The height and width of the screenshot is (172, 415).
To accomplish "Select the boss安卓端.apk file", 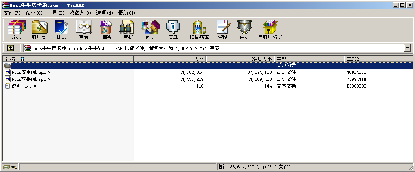I will click(x=28, y=72).
